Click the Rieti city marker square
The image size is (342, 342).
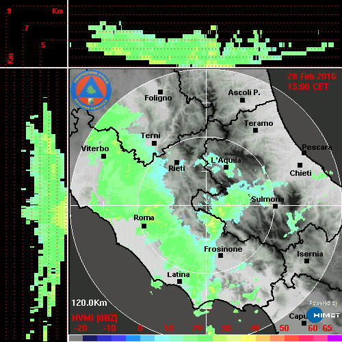[x=176, y=162]
